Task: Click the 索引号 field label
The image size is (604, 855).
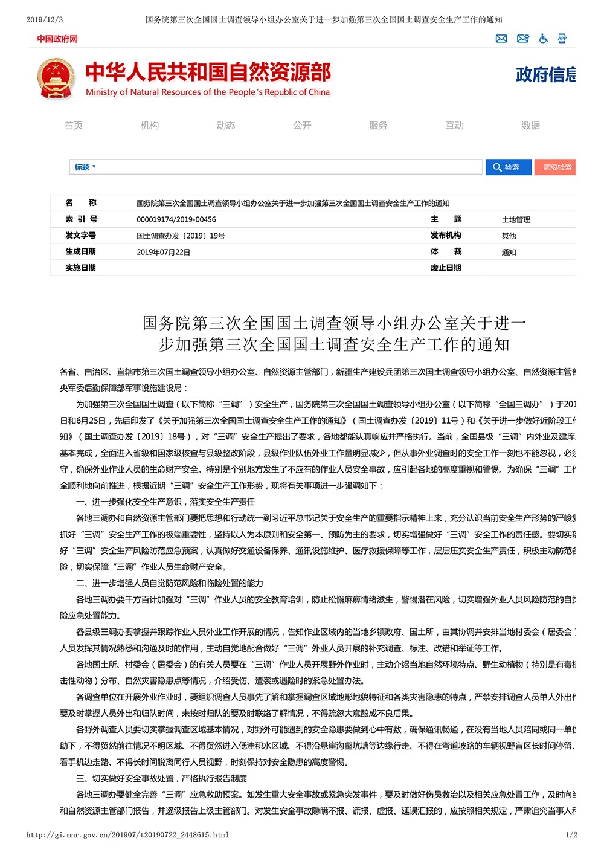Action: click(81, 219)
